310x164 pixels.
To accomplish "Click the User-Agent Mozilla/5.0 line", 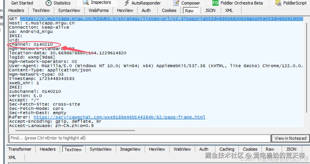I will [x=156, y=66].
